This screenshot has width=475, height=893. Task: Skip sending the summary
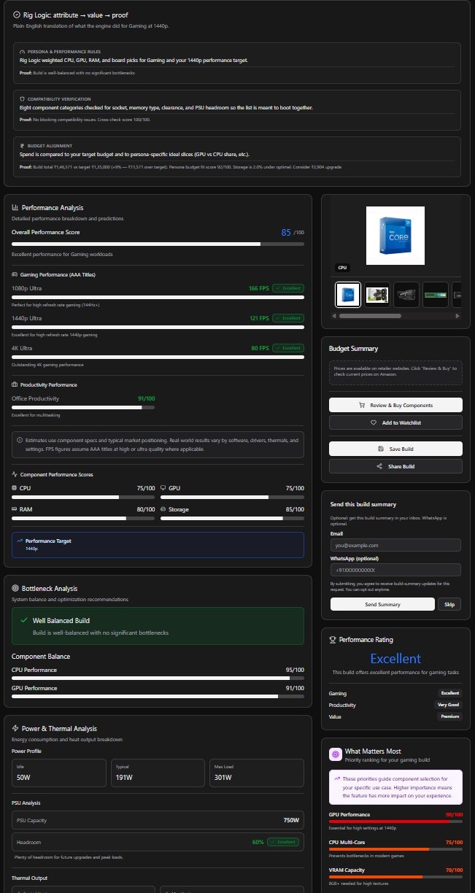point(449,604)
